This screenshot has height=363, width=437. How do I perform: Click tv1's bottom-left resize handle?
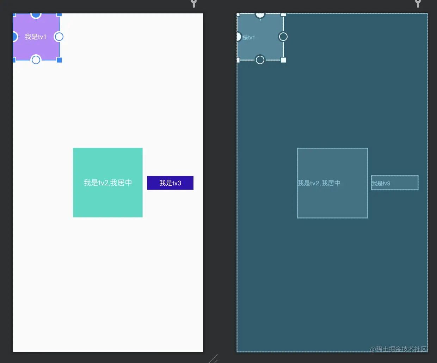coord(13,60)
